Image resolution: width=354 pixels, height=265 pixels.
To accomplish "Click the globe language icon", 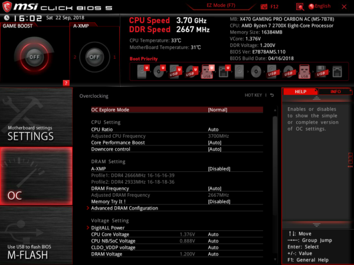I will [311, 6].
